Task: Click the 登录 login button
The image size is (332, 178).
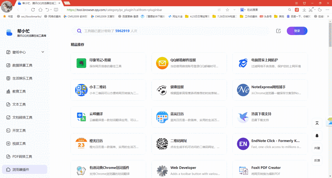Action: pos(297,31)
